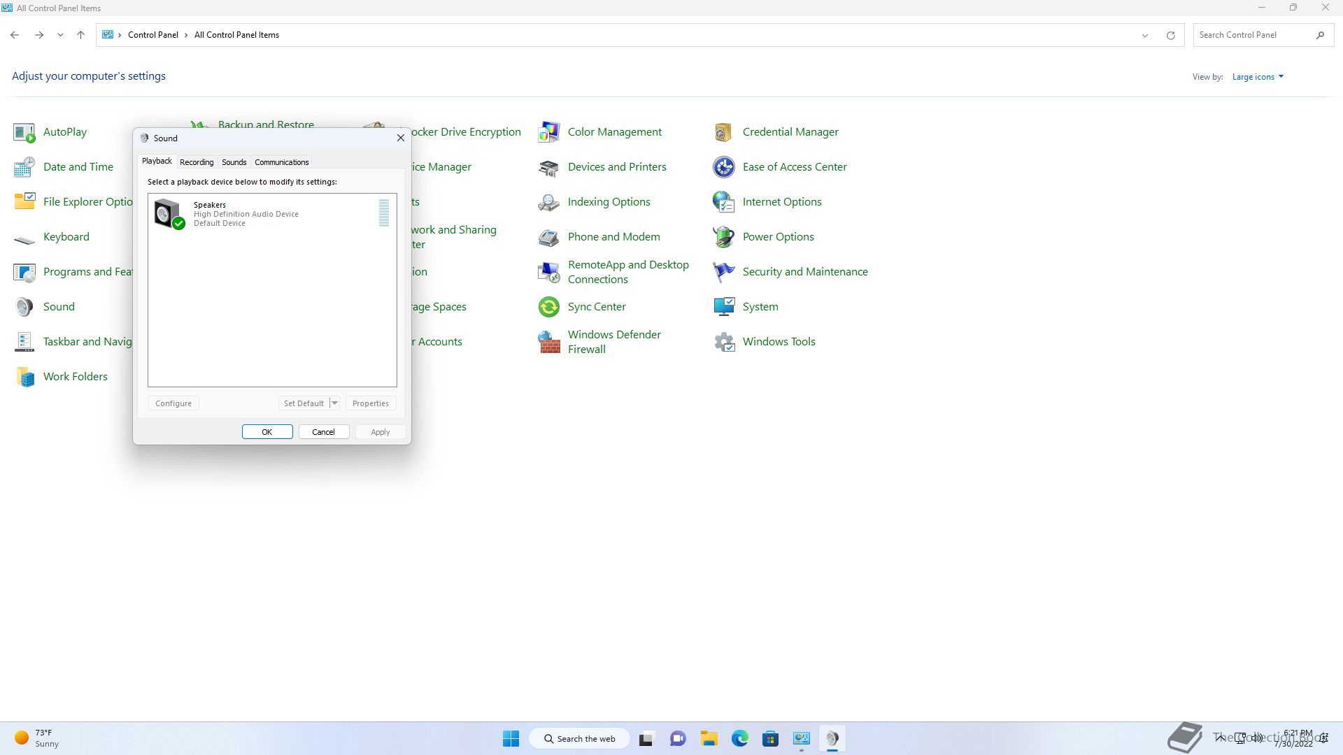This screenshot has width=1343, height=755.
Task: Click the Search Control Panel field
Action: coord(1263,35)
